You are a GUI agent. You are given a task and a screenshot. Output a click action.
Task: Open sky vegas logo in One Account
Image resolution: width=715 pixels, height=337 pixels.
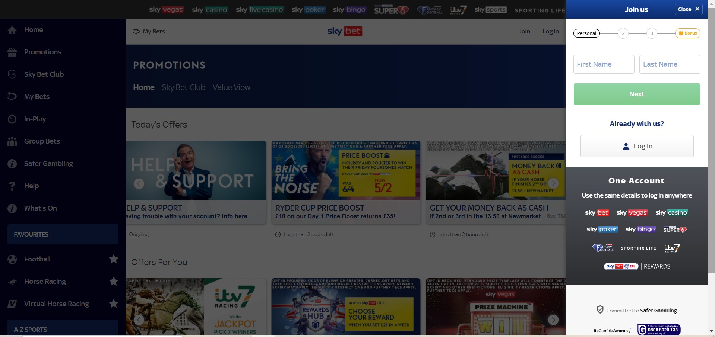tap(632, 213)
